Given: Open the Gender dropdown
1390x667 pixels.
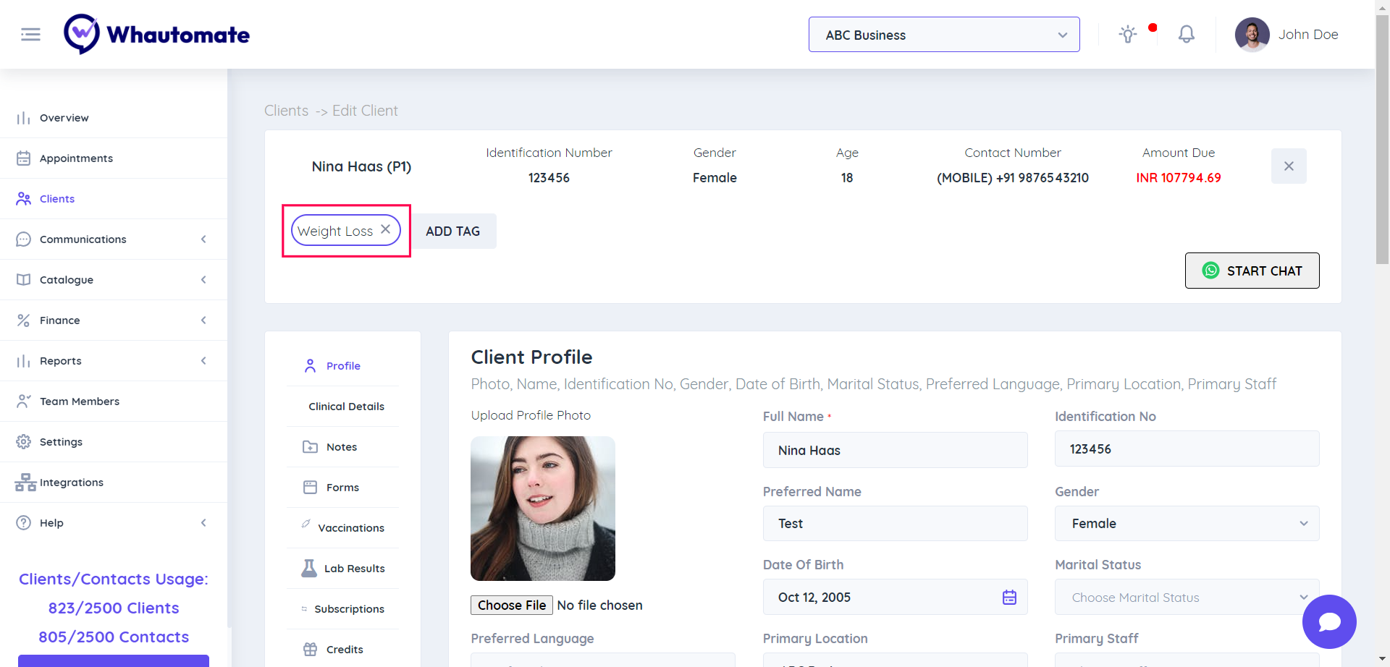Looking at the screenshot, I should [1186, 524].
